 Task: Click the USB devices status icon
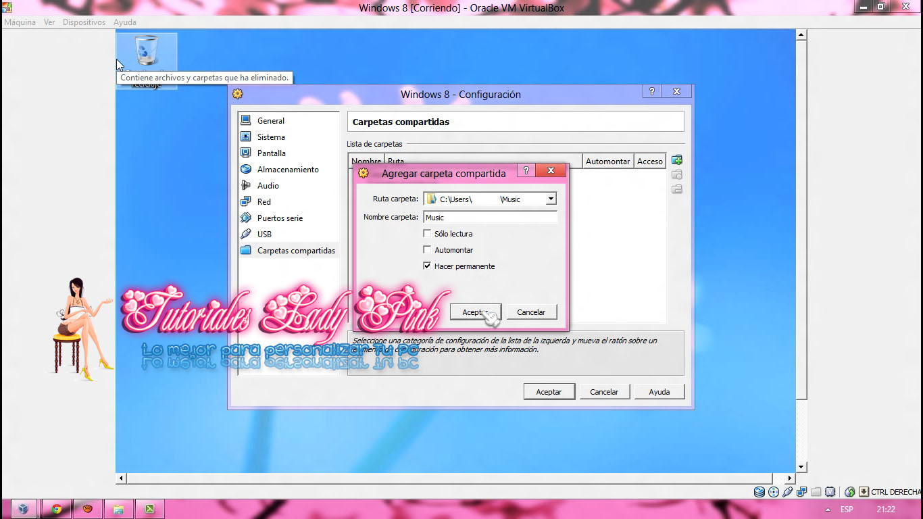tap(788, 492)
